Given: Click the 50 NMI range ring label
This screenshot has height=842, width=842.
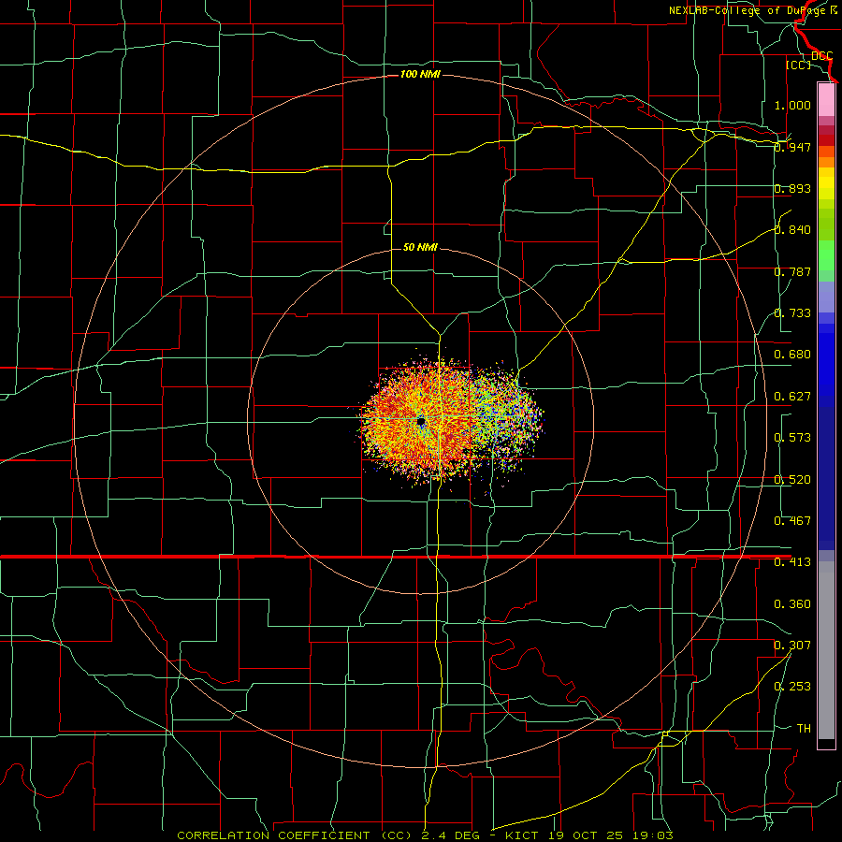Looking at the screenshot, I should (x=420, y=247).
